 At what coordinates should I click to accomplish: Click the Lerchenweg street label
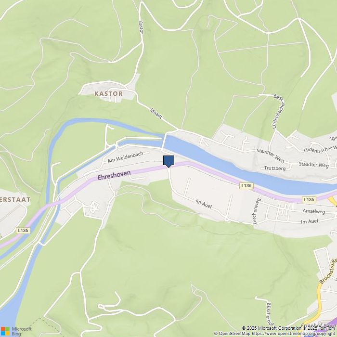(257, 211)
